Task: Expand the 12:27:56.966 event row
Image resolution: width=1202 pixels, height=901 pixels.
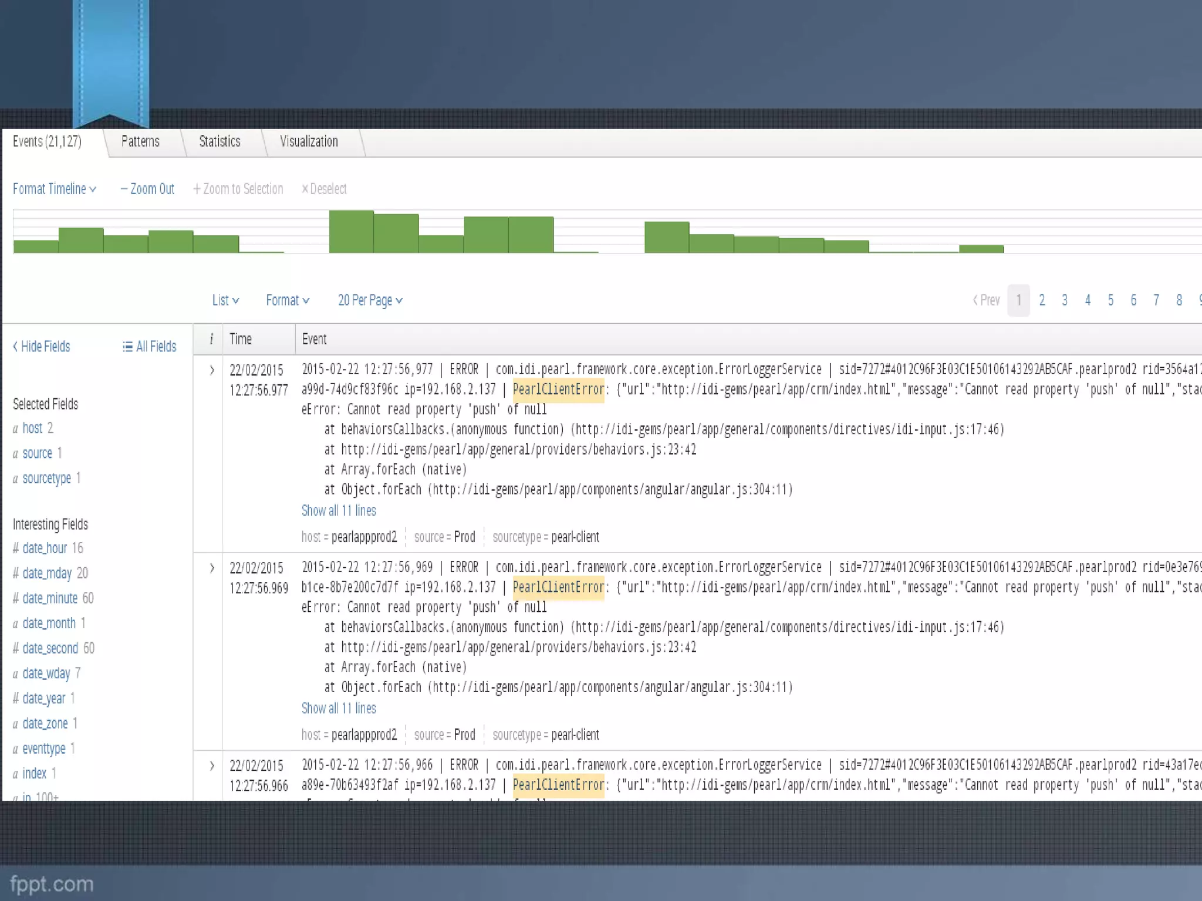Action: click(x=212, y=765)
